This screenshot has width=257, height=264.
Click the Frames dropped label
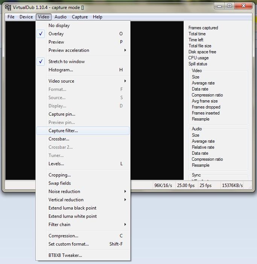coord(206,107)
